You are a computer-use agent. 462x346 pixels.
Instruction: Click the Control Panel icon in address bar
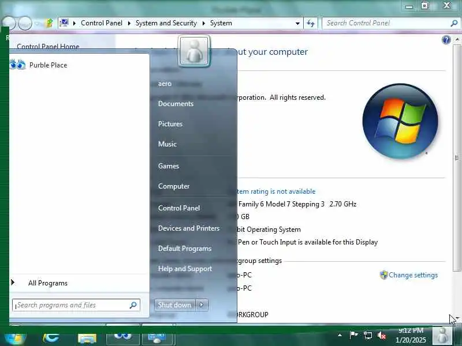click(64, 23)
